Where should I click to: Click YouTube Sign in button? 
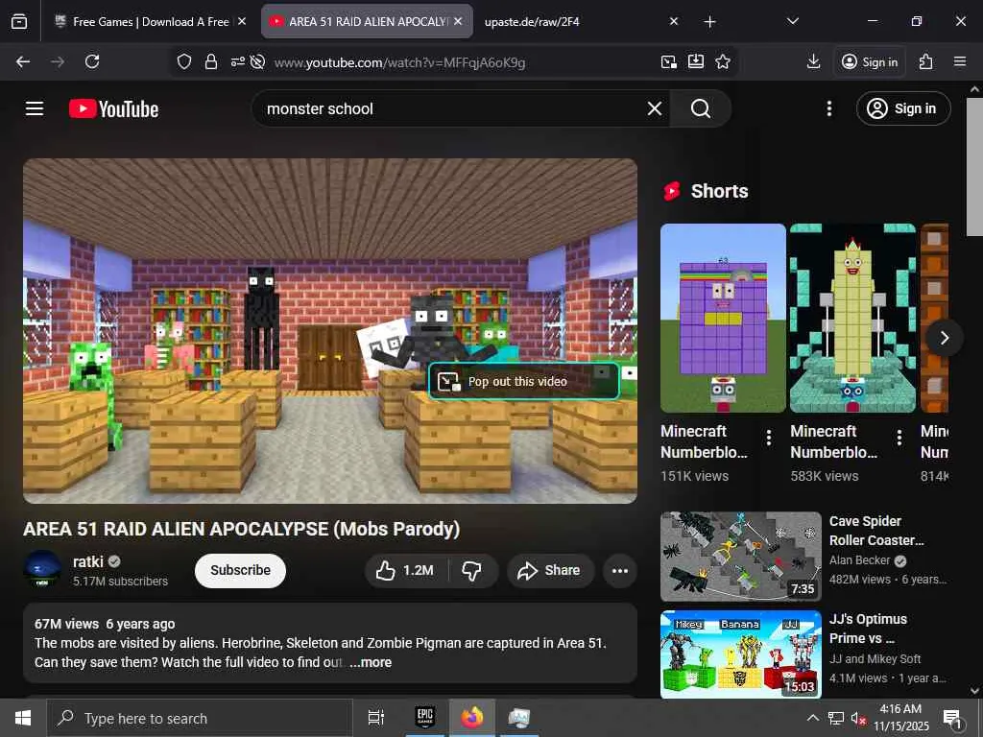(902, 108)
